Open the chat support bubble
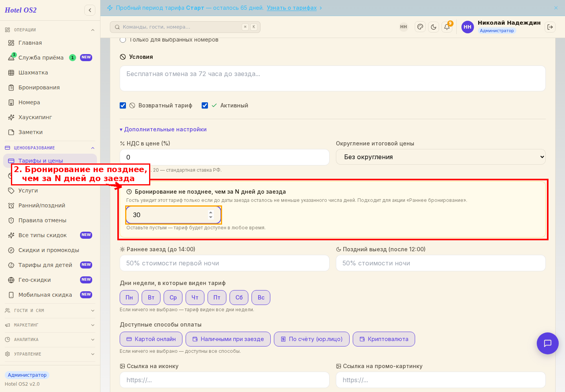 coord(548,343)
